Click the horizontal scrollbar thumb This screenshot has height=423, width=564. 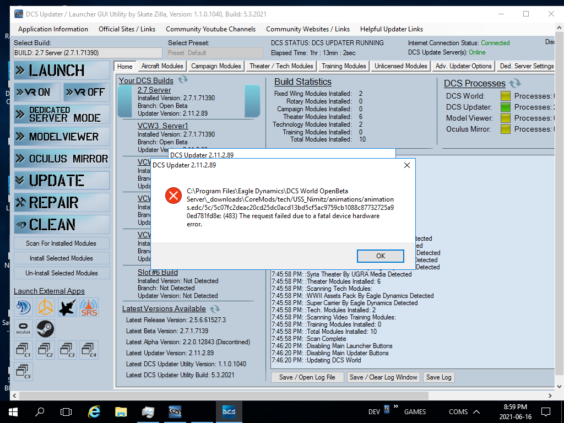point(224,395)
